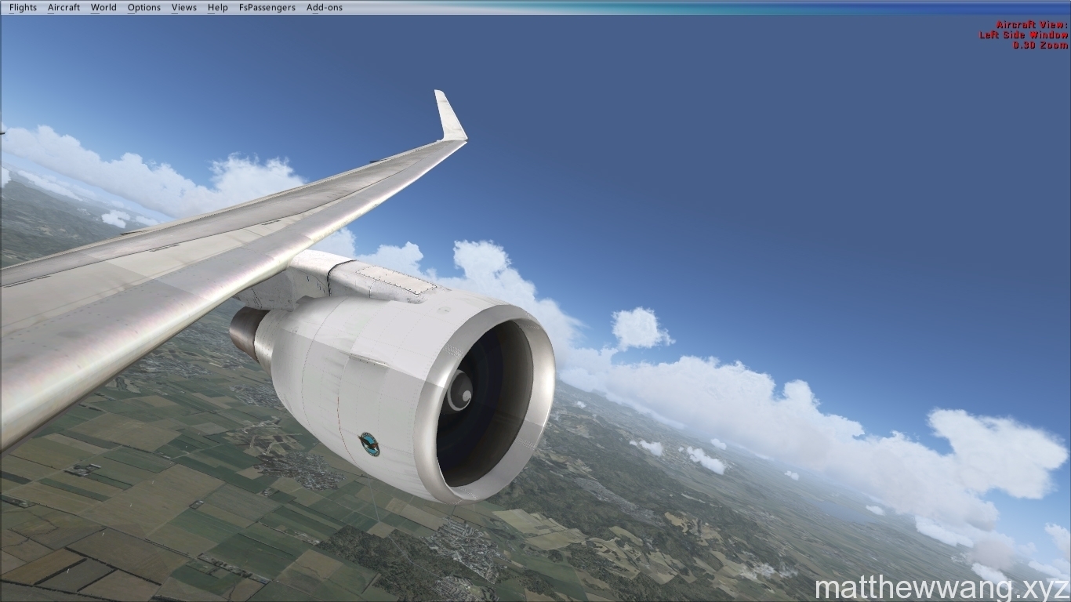1071x602 pixels.
Task: Click the access panel on engine pylon
Action: 396,280
